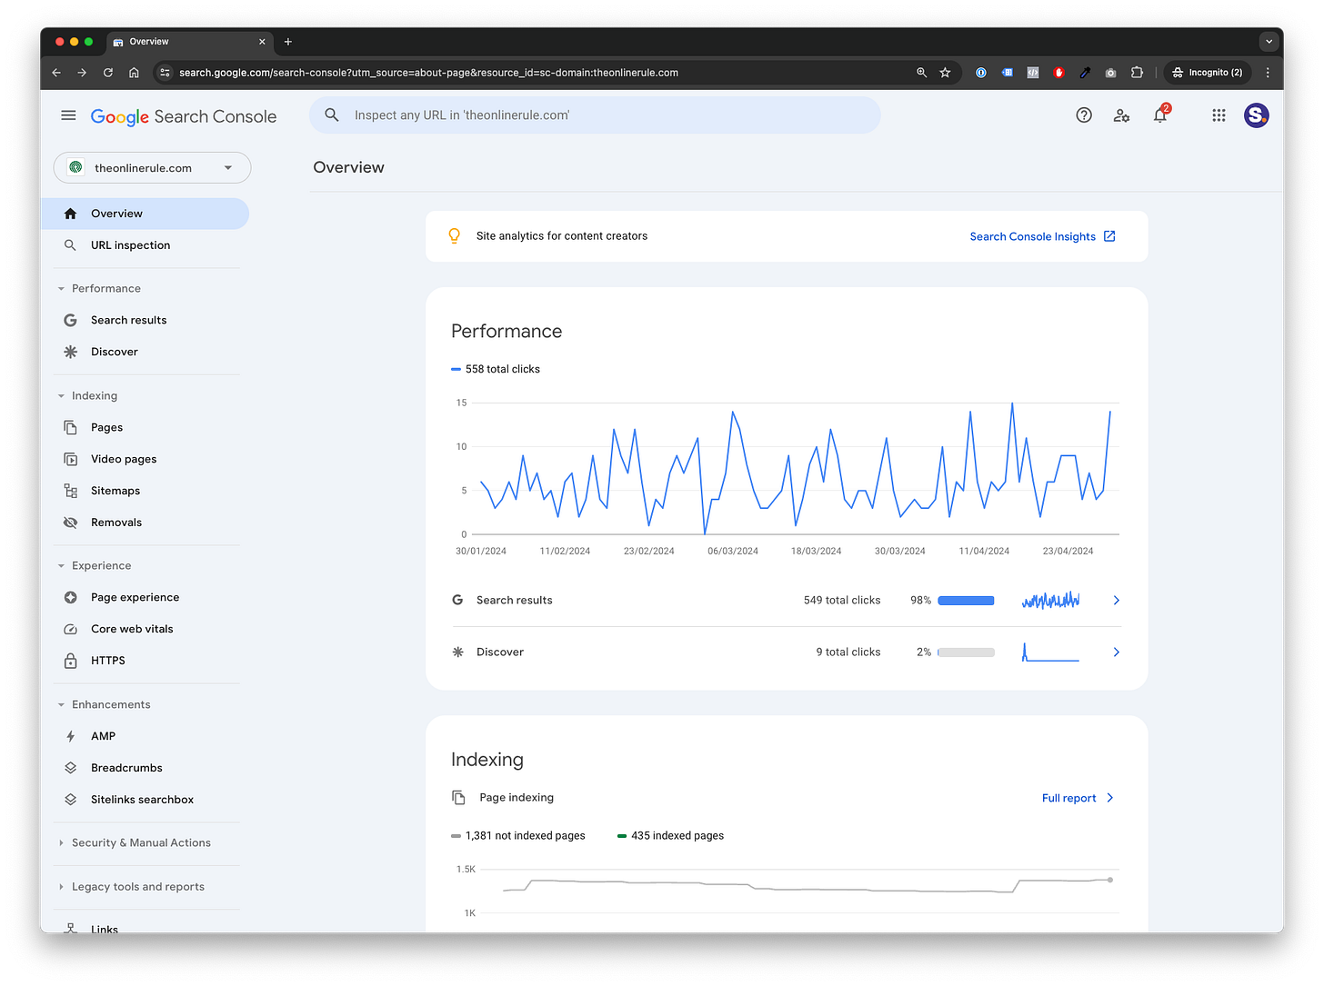The width and height of the screenshot is (1324, 986).
Task: Open the tab search dropdown arrow
Action: point(1269,42)
